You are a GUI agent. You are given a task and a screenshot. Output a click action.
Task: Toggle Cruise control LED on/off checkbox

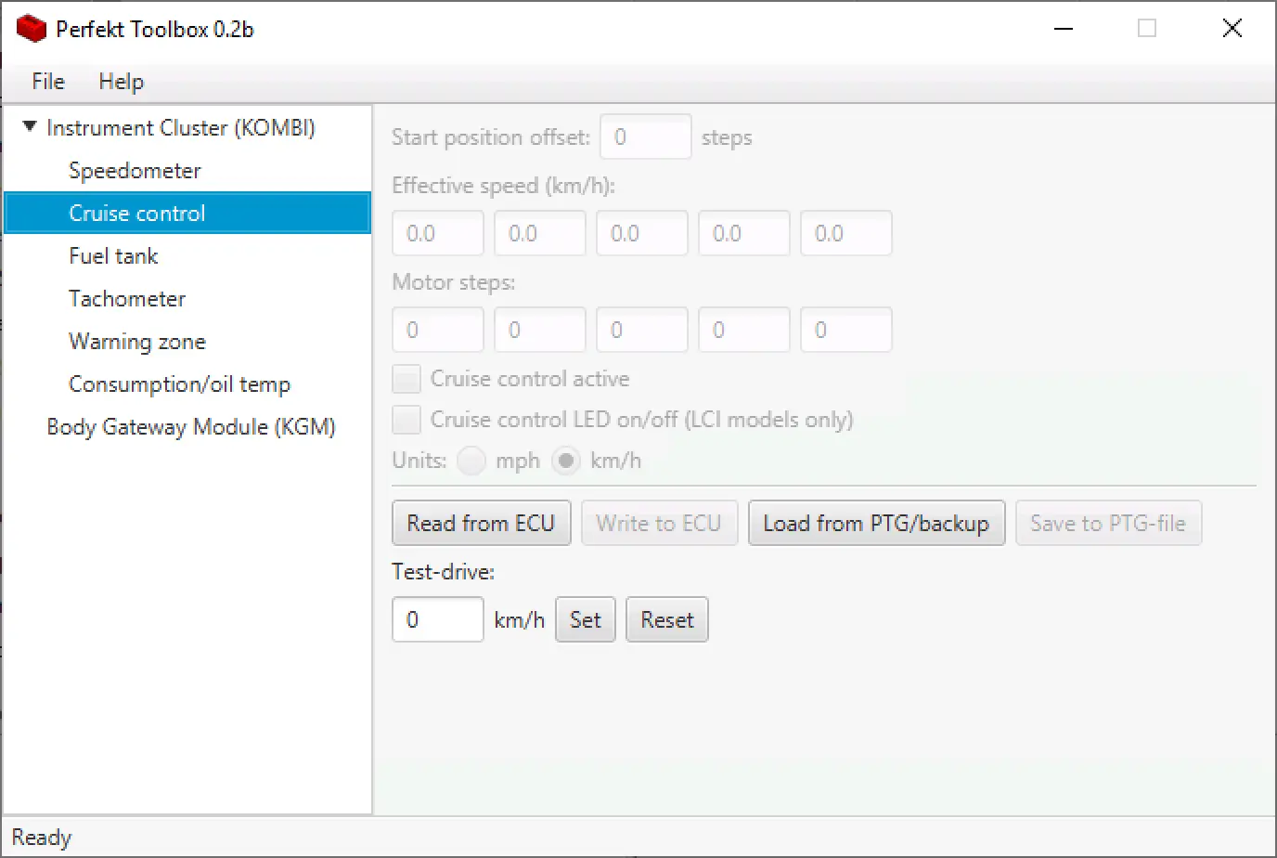click(x=406, y=420)
